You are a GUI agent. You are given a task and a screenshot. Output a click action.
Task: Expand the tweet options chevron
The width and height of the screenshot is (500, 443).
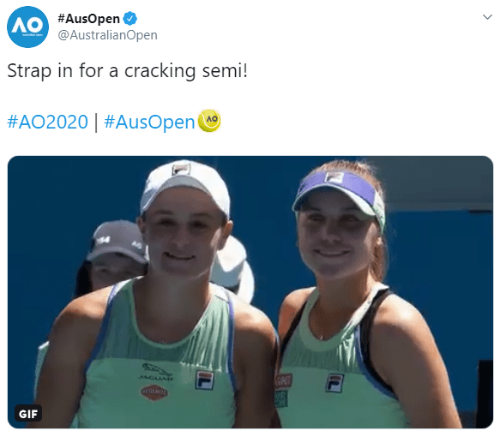coord(487,17)
